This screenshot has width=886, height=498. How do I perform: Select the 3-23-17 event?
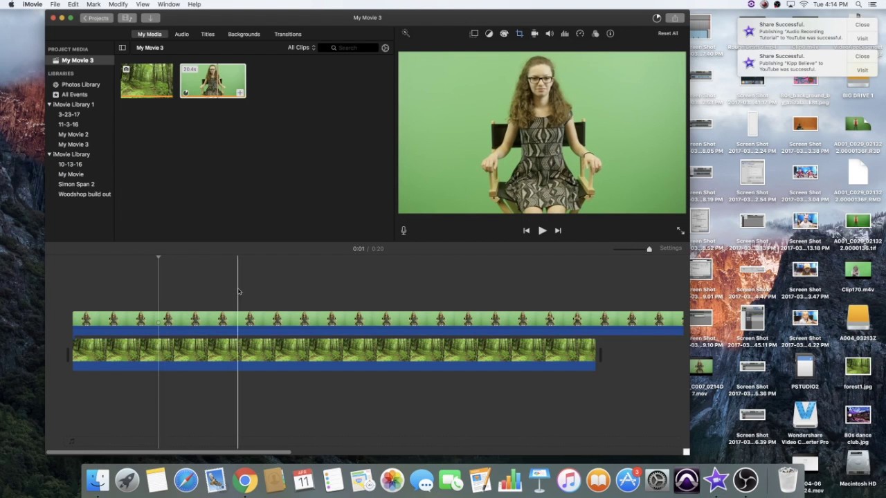coord(69,114)
